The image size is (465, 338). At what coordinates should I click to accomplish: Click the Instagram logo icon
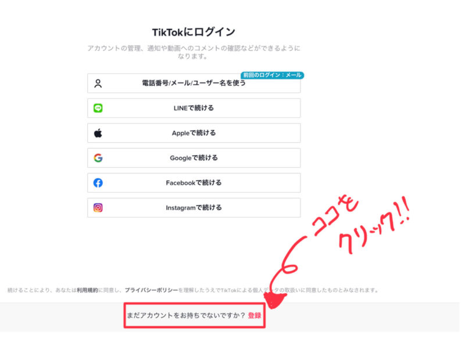(98, 207)
